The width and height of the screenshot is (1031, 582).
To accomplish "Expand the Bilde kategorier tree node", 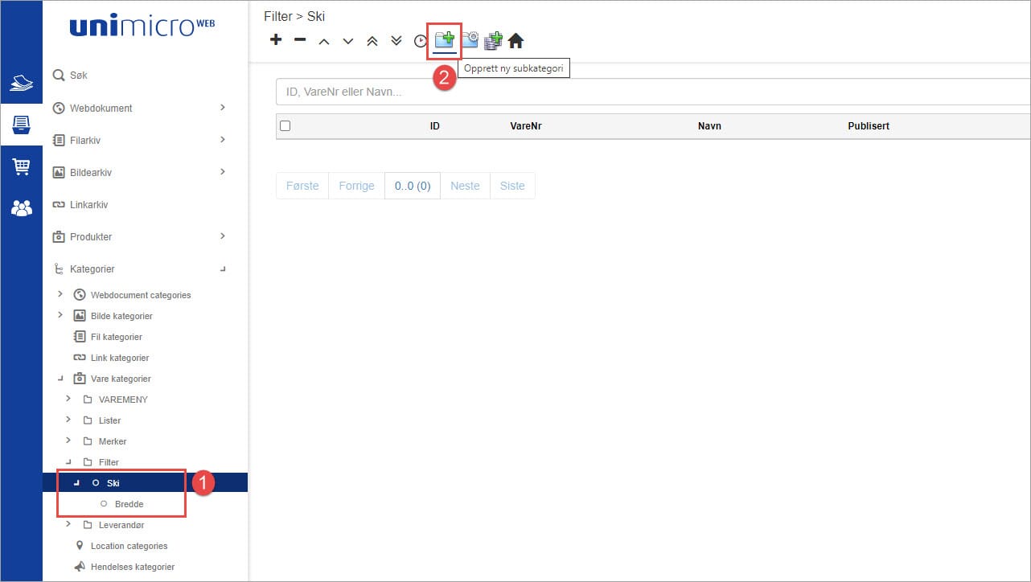I will tap(60, 315).
